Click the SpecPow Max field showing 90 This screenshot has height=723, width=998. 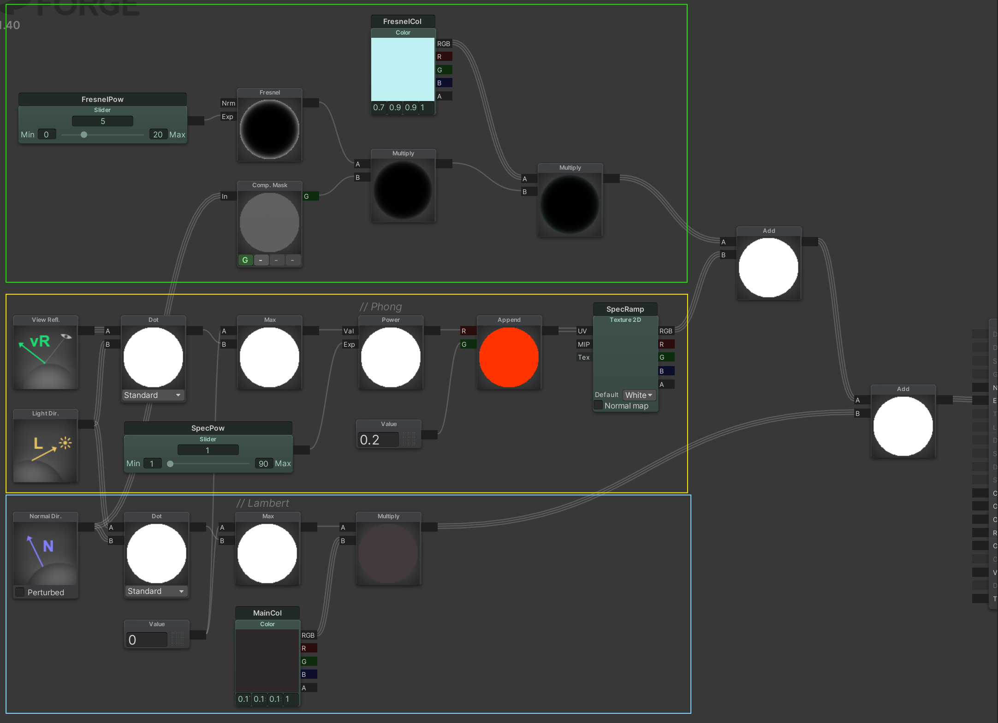(x=263, y=463)
